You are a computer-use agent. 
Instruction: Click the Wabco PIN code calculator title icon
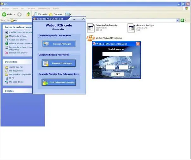94,44
